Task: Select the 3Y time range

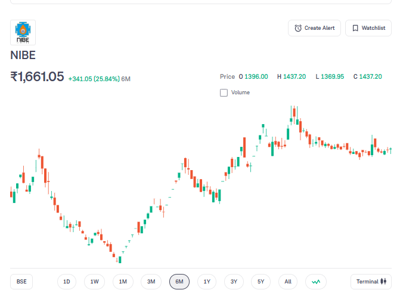Action: (x=234, y=282)
